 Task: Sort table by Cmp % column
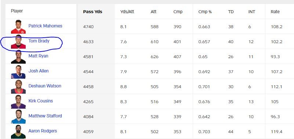click(x=205, y=12)
